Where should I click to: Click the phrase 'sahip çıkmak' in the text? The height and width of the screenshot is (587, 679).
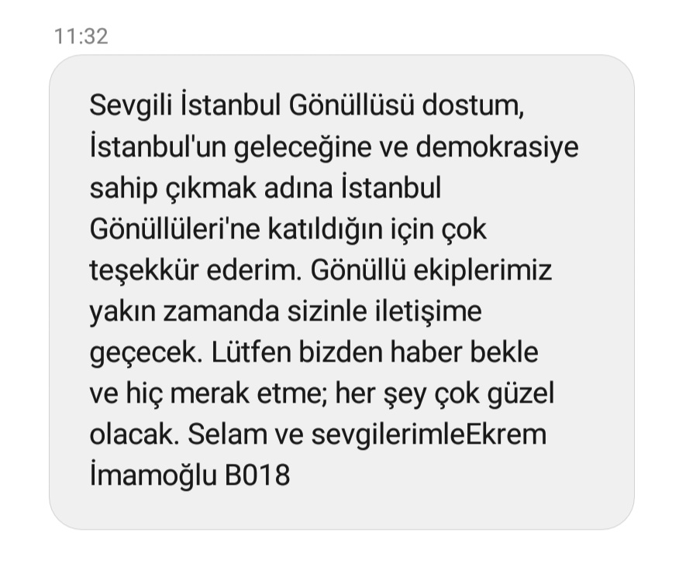(173, 189)
